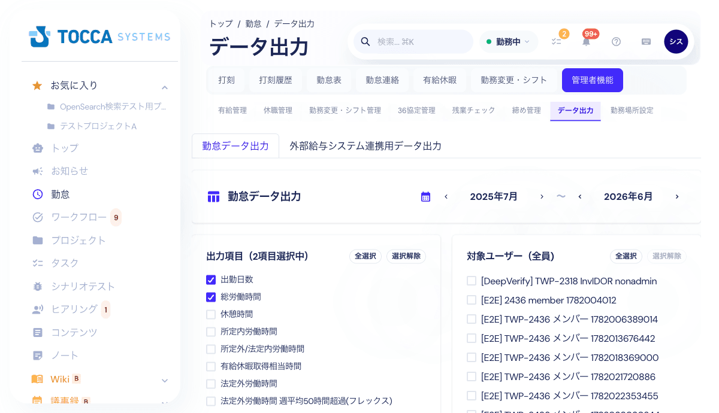Viewport: 719px width, 413px height.
Task: Click the book icon next to Wiki
Action: click(37, 379)
